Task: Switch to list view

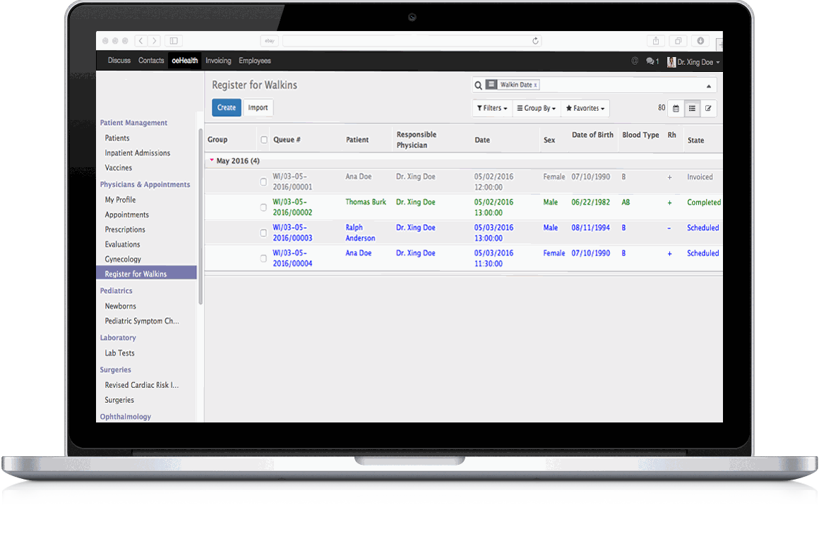Action: (x=692, y=109)
